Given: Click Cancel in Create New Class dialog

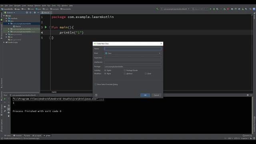Looking at the screenshot, I should point(156,95).
